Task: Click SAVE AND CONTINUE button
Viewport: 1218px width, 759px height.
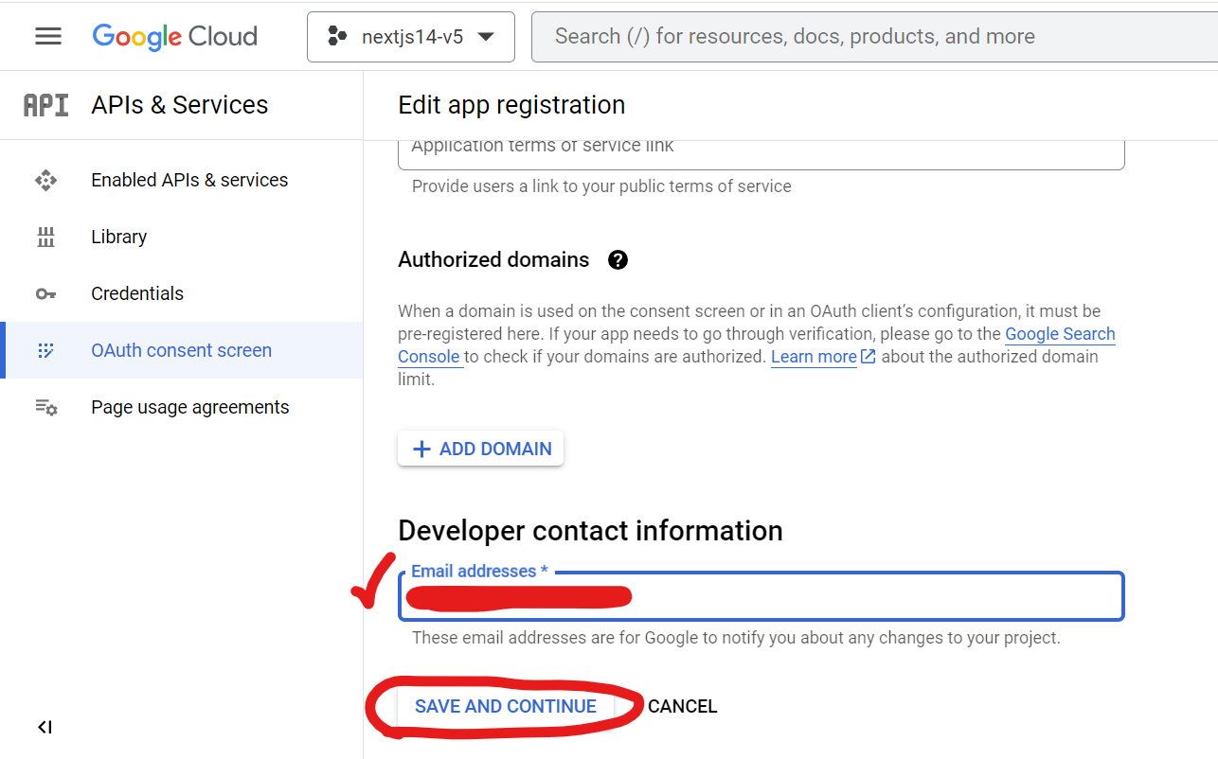Action: (506, 707)
